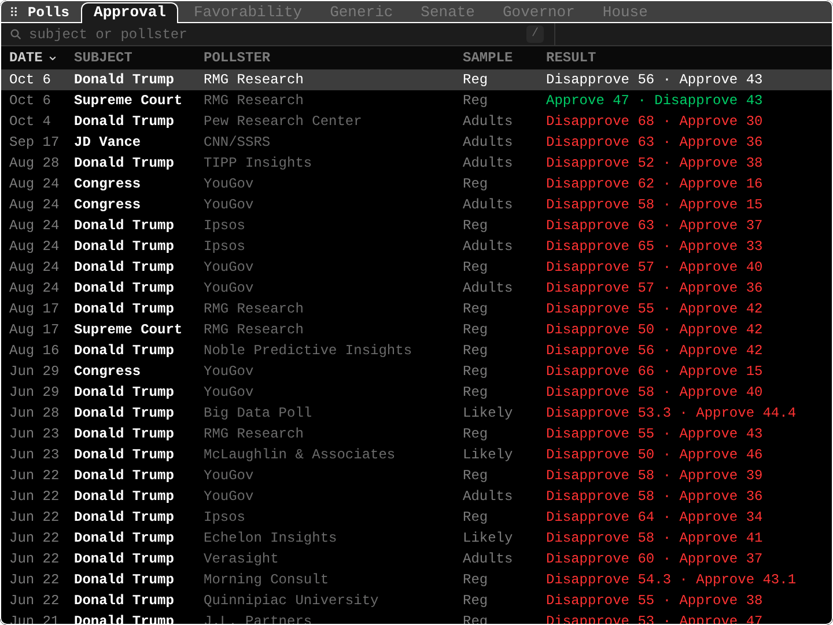
Task: Click the slash shortcut badge in search
Action: pyautogui.click(x=535, y=34)
